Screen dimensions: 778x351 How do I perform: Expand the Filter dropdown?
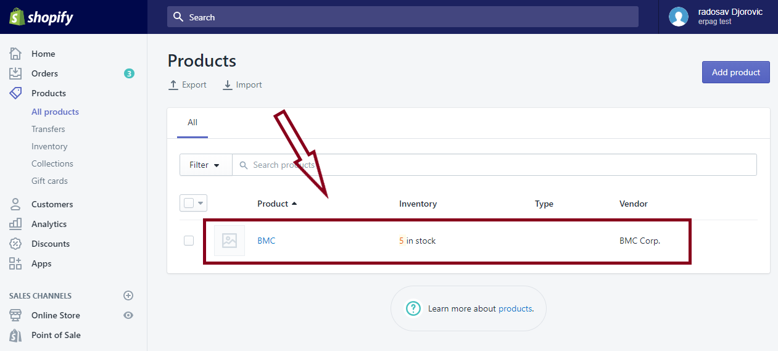pyautogui.click(x=205, y=165)
